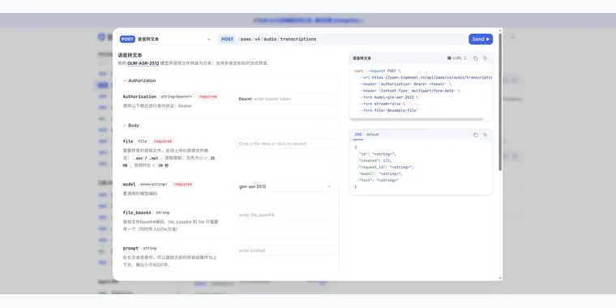Click the "--form model=glm-asr-2512" code line
Screen dimensions: 616x308
389,97
